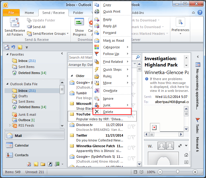The width and height of the screenshot is (206, 178).
Task: Open the File tab
Action: [x=11, y=13]
